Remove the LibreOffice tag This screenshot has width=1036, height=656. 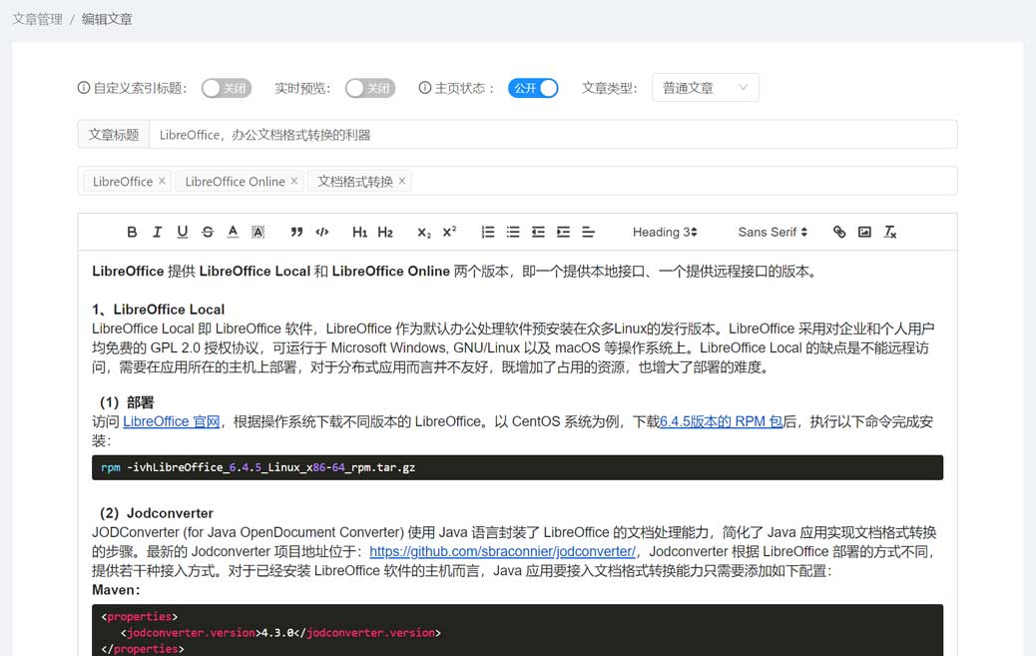click(162, 181)
